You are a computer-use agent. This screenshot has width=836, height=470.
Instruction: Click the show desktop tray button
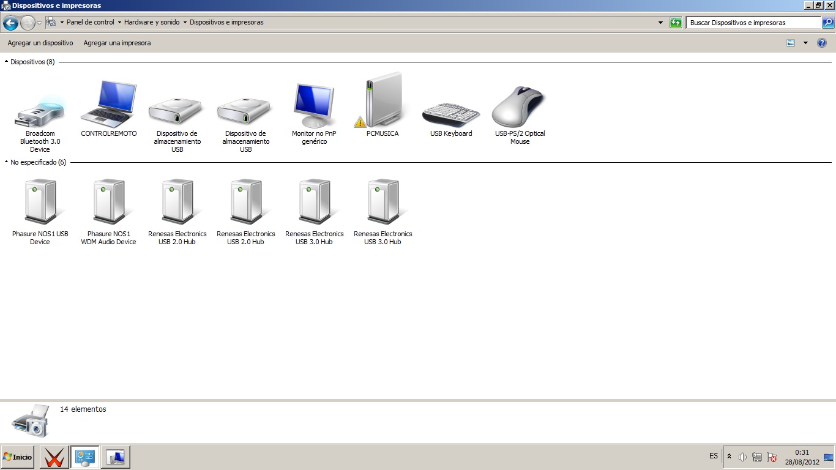click(x=829, y=457)
